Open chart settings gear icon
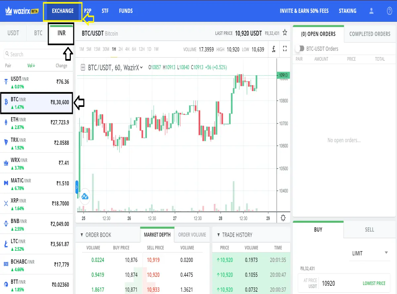Image resolution: width=397 pixels, height=294 pixels. 283,218
